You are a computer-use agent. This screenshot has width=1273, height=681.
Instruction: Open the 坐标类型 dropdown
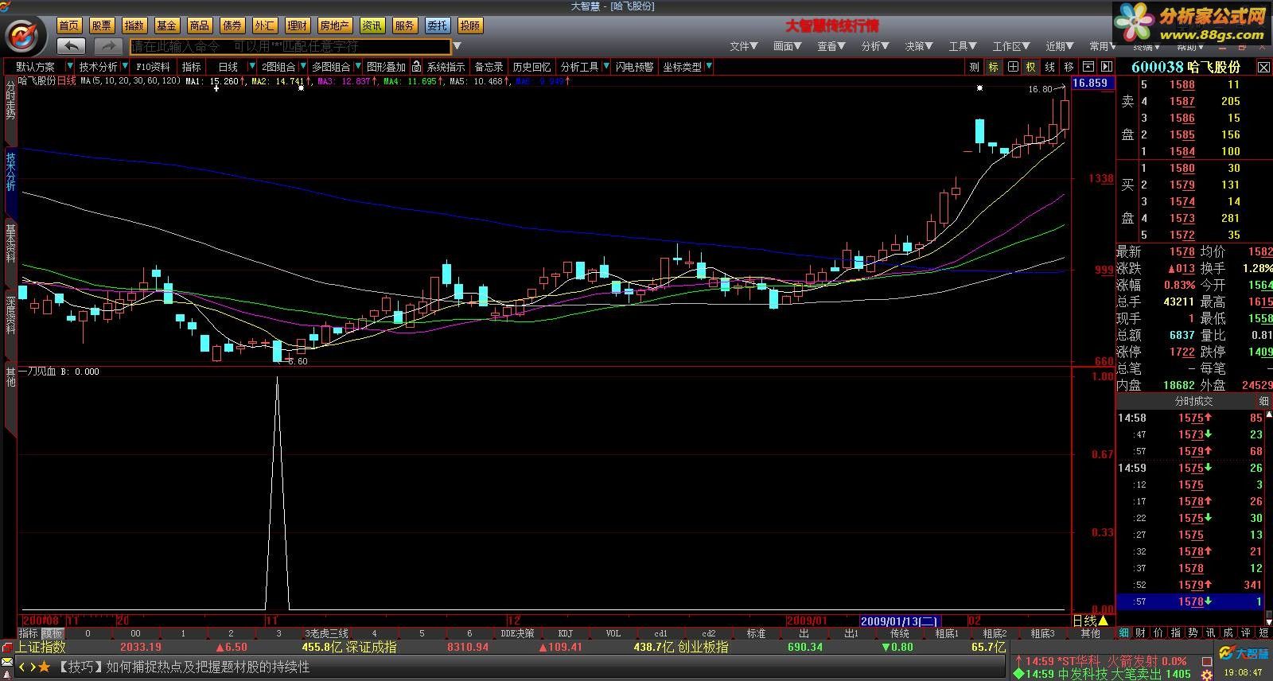pos(708,67)
